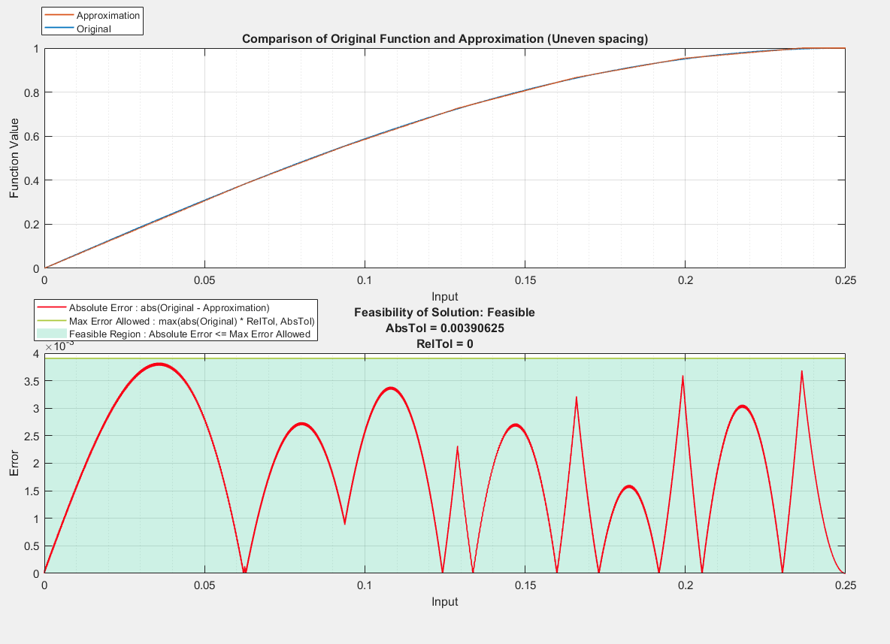890x644 pixels.
Task: Click the Approximation entry in the top legend
Action: pos(107,15)
